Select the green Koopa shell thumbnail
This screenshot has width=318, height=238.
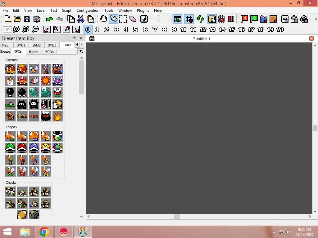pos(10,148)
